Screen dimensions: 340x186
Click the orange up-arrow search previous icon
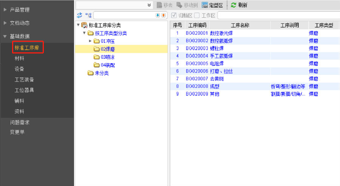tap(164, 15)
